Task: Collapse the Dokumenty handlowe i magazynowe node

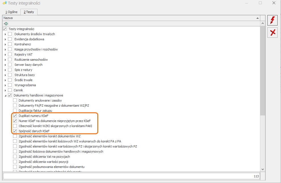Action: (x=5, y=96)
